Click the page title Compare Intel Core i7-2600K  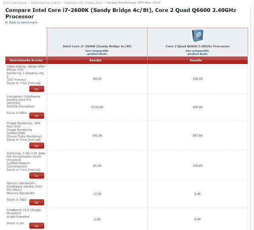tap(121, 13)
